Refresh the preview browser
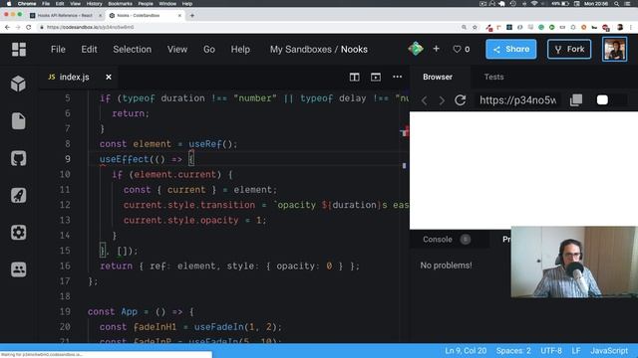638x358 pixels. [461, 99]
